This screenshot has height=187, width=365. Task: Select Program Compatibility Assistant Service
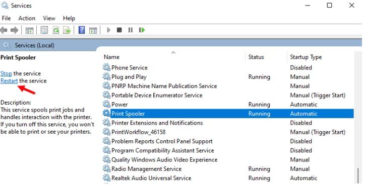[228, 150]
